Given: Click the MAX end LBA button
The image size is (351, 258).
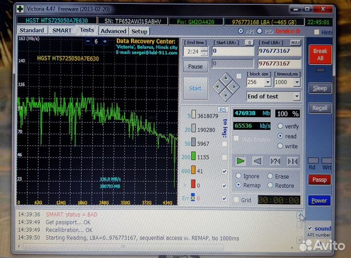Looking at the screenshot, I should [x=295, y=42].
